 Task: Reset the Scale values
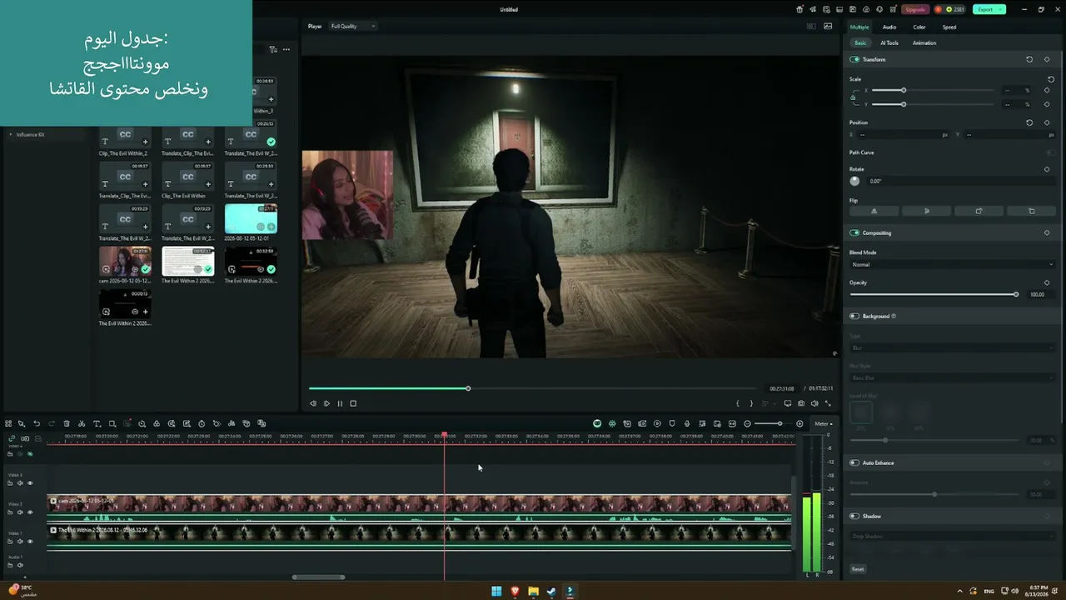tap(1051, 80)
